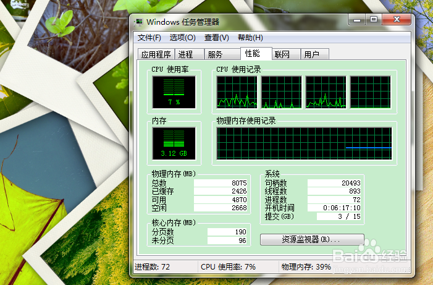Click the 进程数 value 72 in 系统

334,200
